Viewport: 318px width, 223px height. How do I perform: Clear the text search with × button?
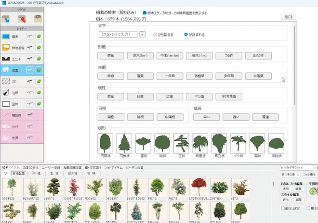(x=142, y=35)
